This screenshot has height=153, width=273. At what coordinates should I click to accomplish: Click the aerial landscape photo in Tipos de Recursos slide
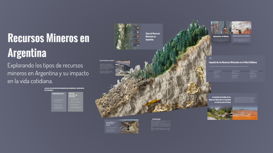pyautogui.click(x=123, y=36)
